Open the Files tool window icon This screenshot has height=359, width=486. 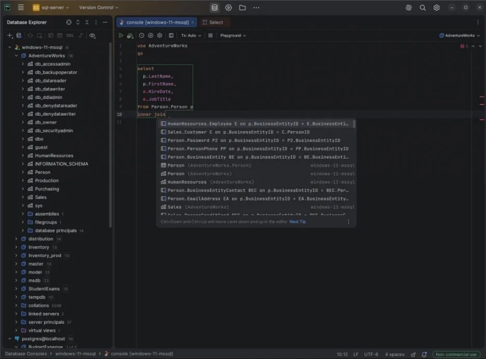(242, 8)
